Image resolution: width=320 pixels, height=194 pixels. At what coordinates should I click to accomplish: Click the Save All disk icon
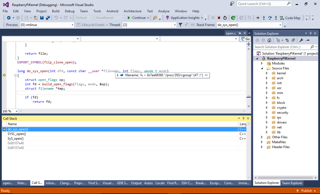[x=48, y=18]
